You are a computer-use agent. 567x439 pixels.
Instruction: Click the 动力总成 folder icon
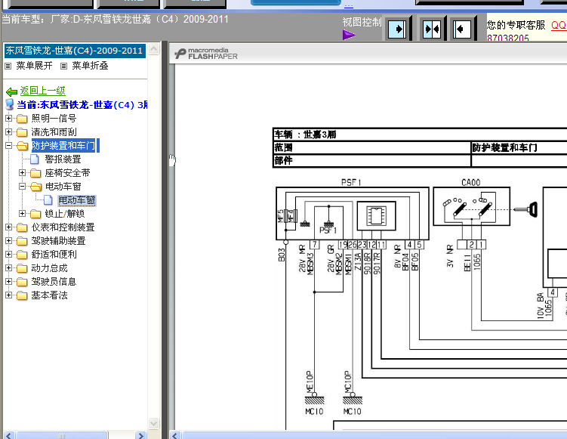click(x=22, y=268)
